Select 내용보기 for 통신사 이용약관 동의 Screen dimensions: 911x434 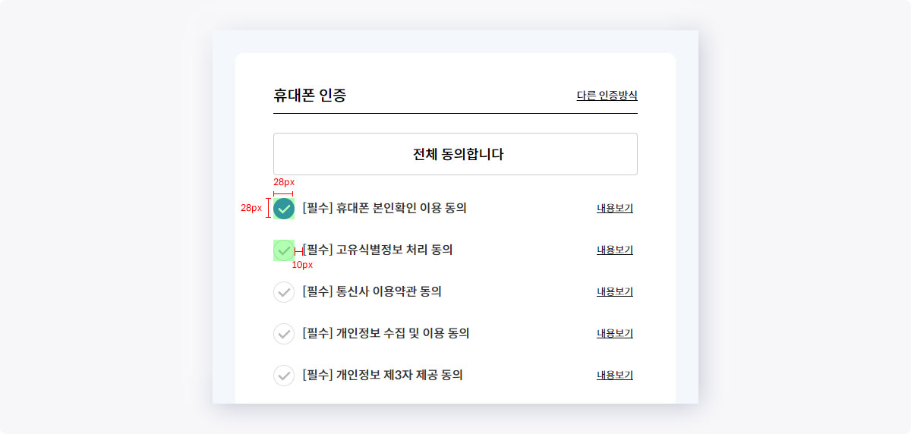[x=615, y=292]
